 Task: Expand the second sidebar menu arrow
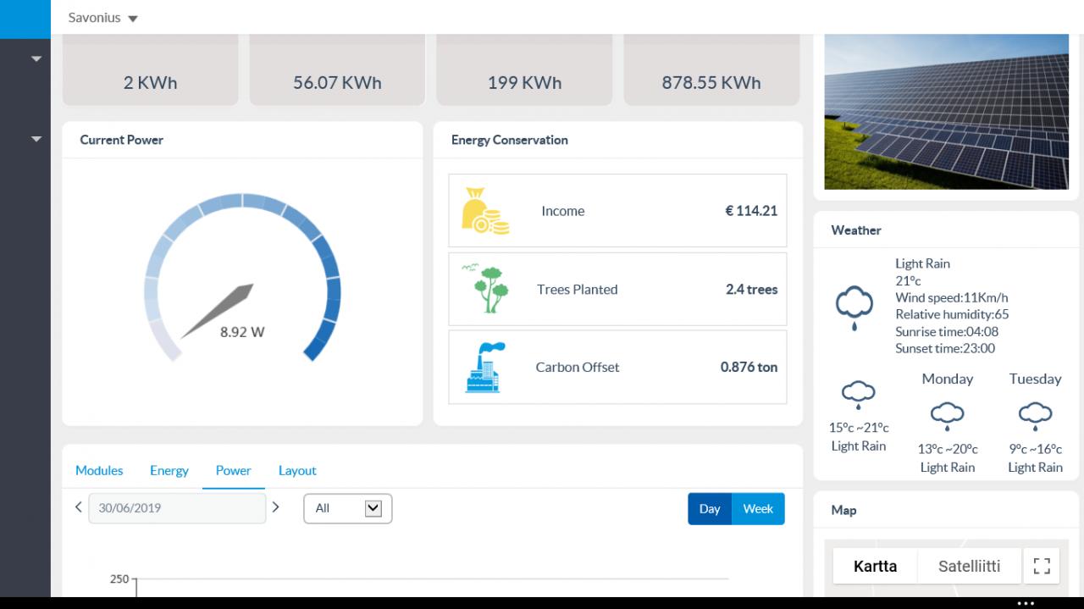tap(36, 139)
